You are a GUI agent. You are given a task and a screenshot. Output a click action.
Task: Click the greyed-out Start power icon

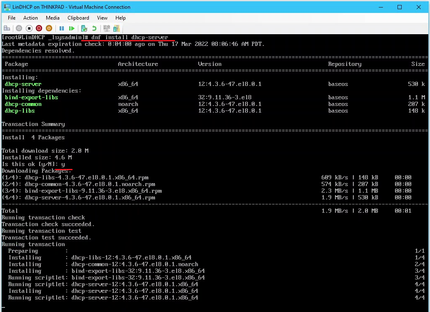(x=19, y=28)
